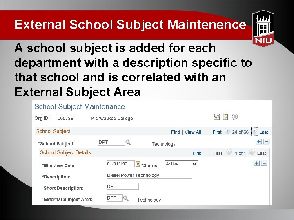This screenshot has height=220, width=294.
Task: Click the Kishwaukee College text
Action: pos(112,119)
